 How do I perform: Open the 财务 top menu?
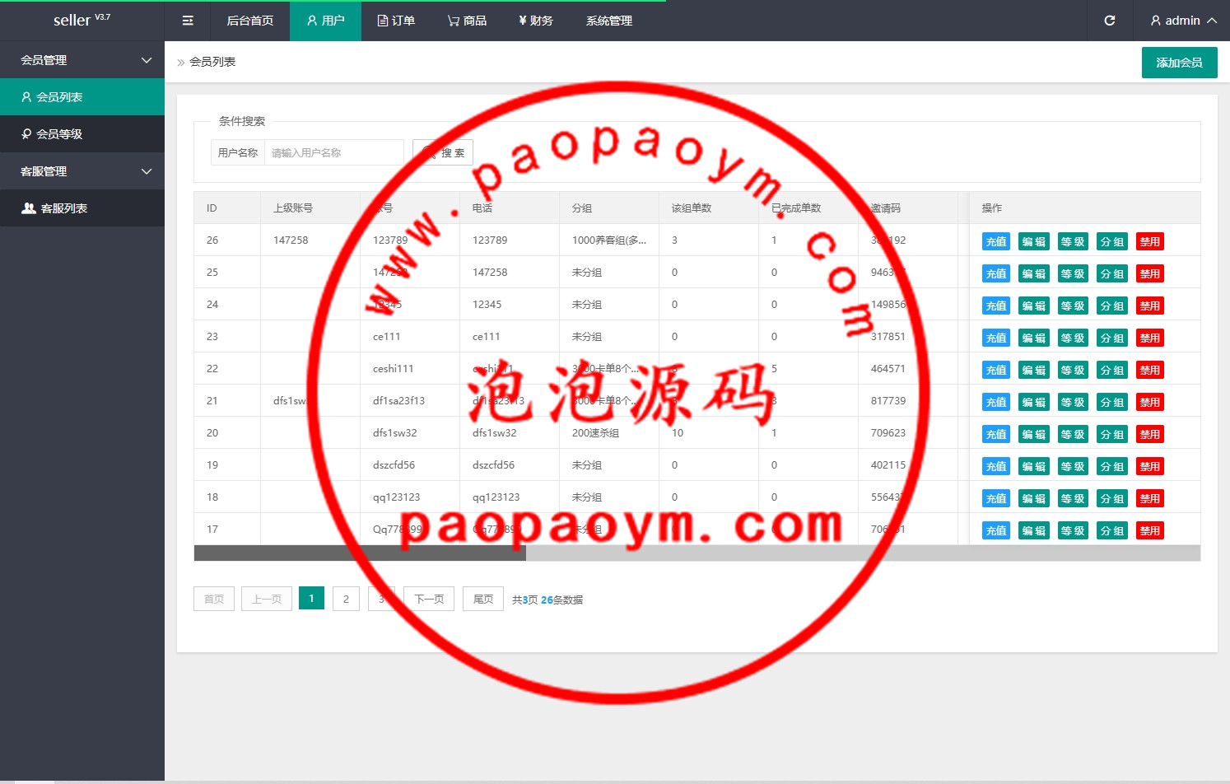(535, 21)
